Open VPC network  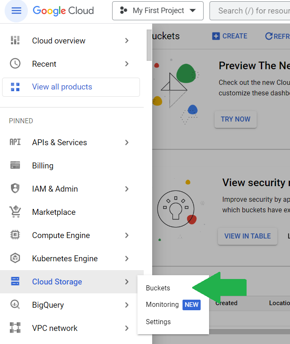tap(55, 328)
